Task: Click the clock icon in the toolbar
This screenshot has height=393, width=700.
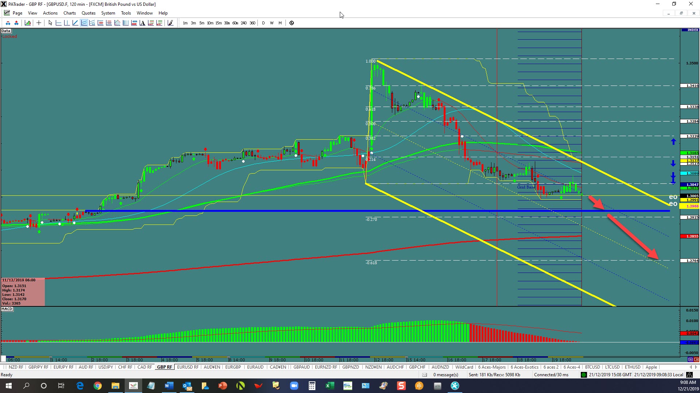Action: 292,23
